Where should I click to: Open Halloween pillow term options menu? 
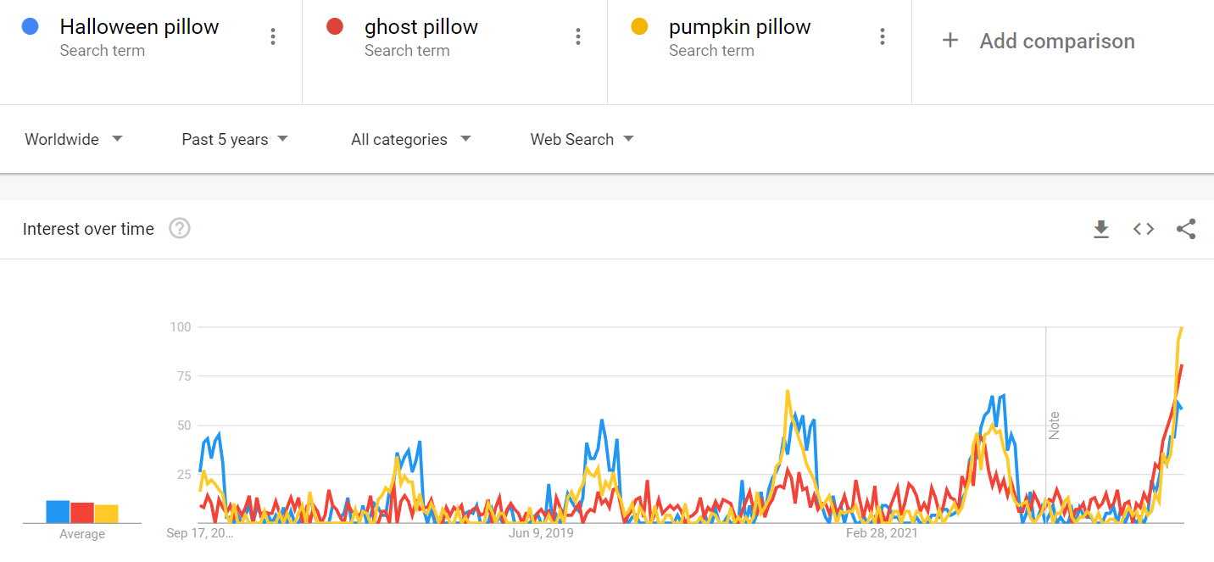(x=273, y=36)
